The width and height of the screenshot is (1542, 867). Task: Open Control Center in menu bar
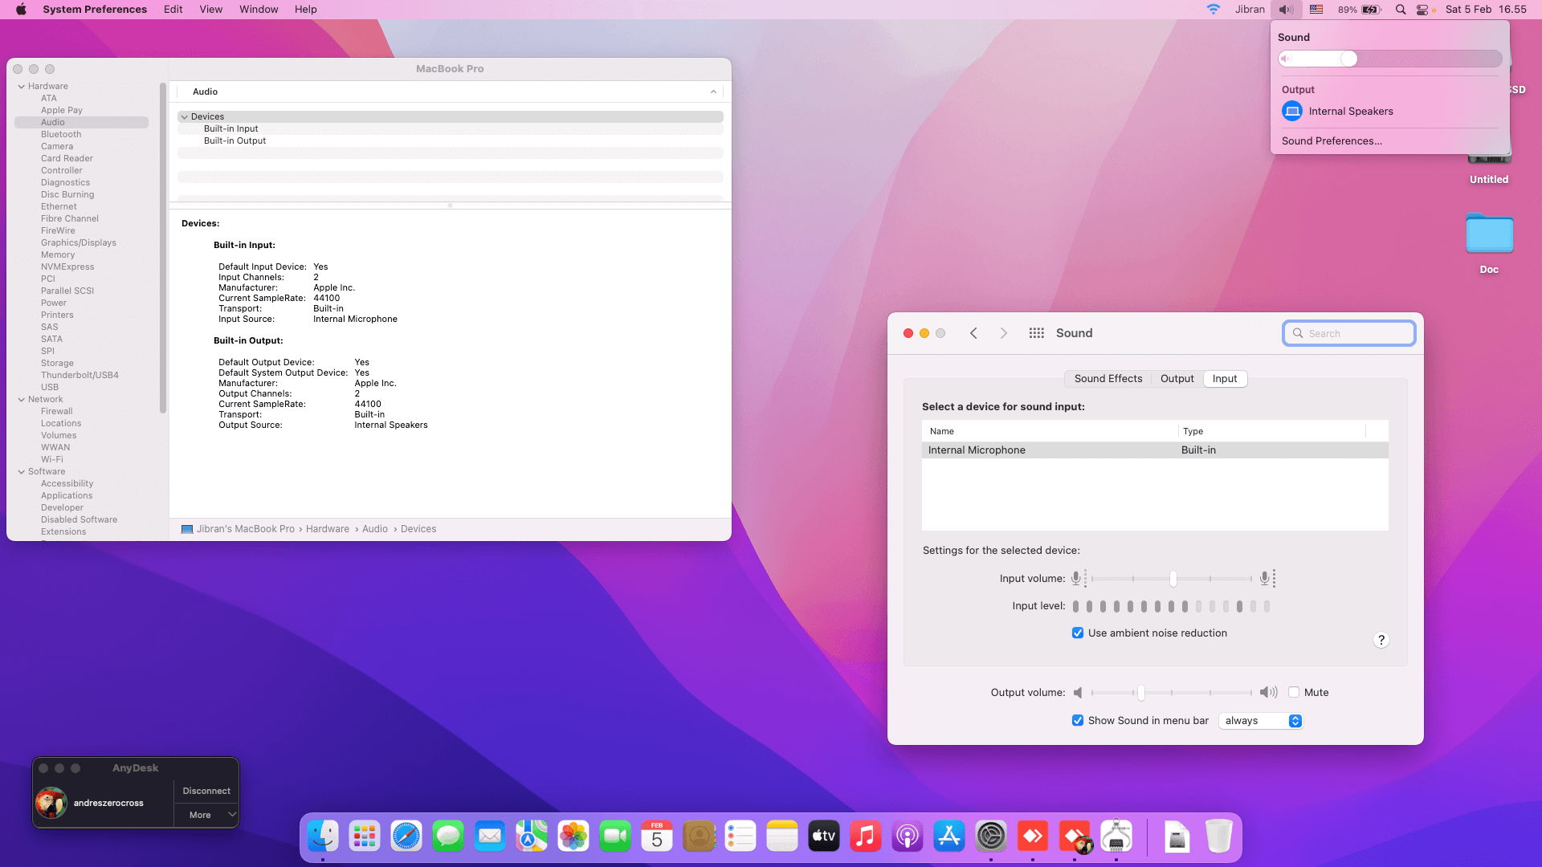tap(1422, 10)
